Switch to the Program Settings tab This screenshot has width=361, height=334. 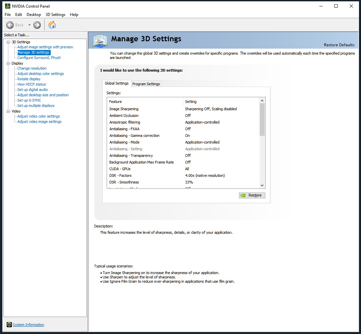[146, 84]
